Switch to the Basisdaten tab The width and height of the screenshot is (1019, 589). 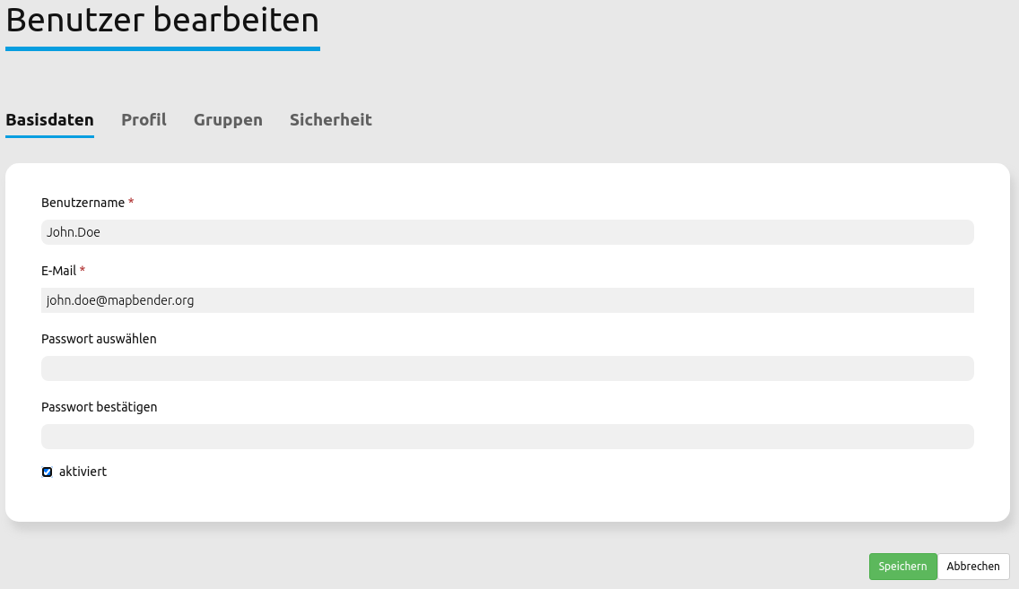[x=49, y=120]
